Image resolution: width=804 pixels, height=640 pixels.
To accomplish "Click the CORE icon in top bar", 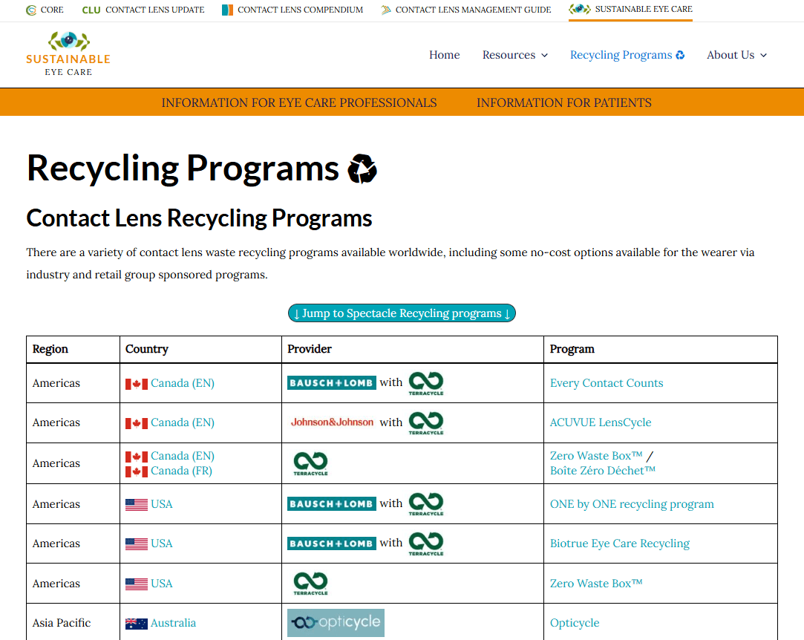I will click(x=31, y=10).
